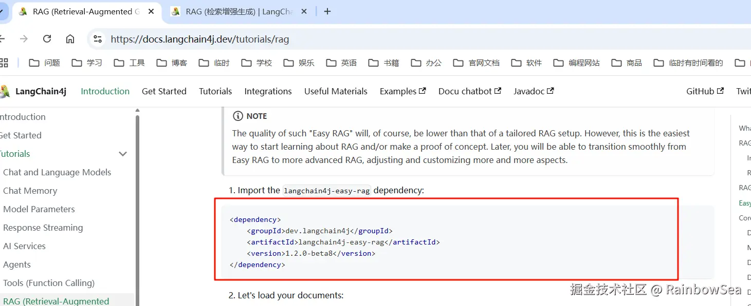Open Get Started in the docs sidebar
Viewport: 751px width, 306px height.
21,135
